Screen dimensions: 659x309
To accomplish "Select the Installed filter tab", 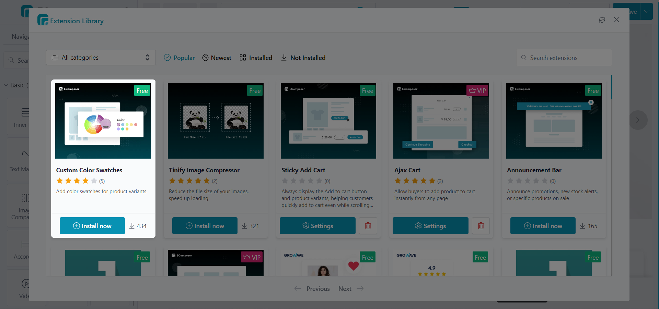I will 256,58.
